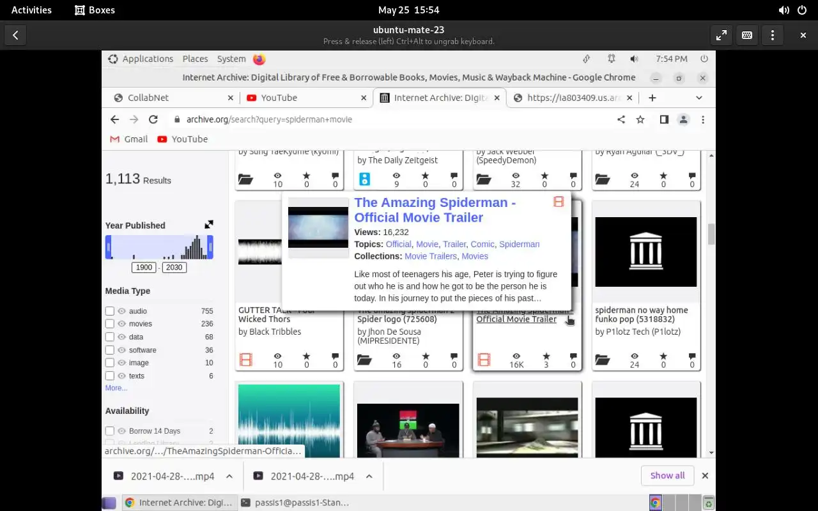Click page vertical scrollbar thumb
Viewport: 818px width, 511px height.
point(711,234)
